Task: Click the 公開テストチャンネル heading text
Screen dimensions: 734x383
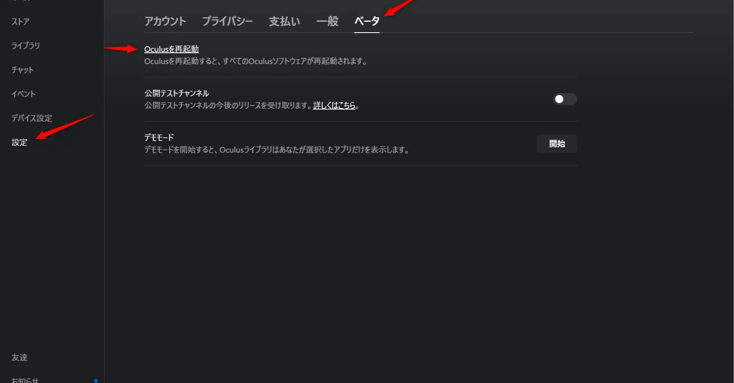Action: (177, 93)
